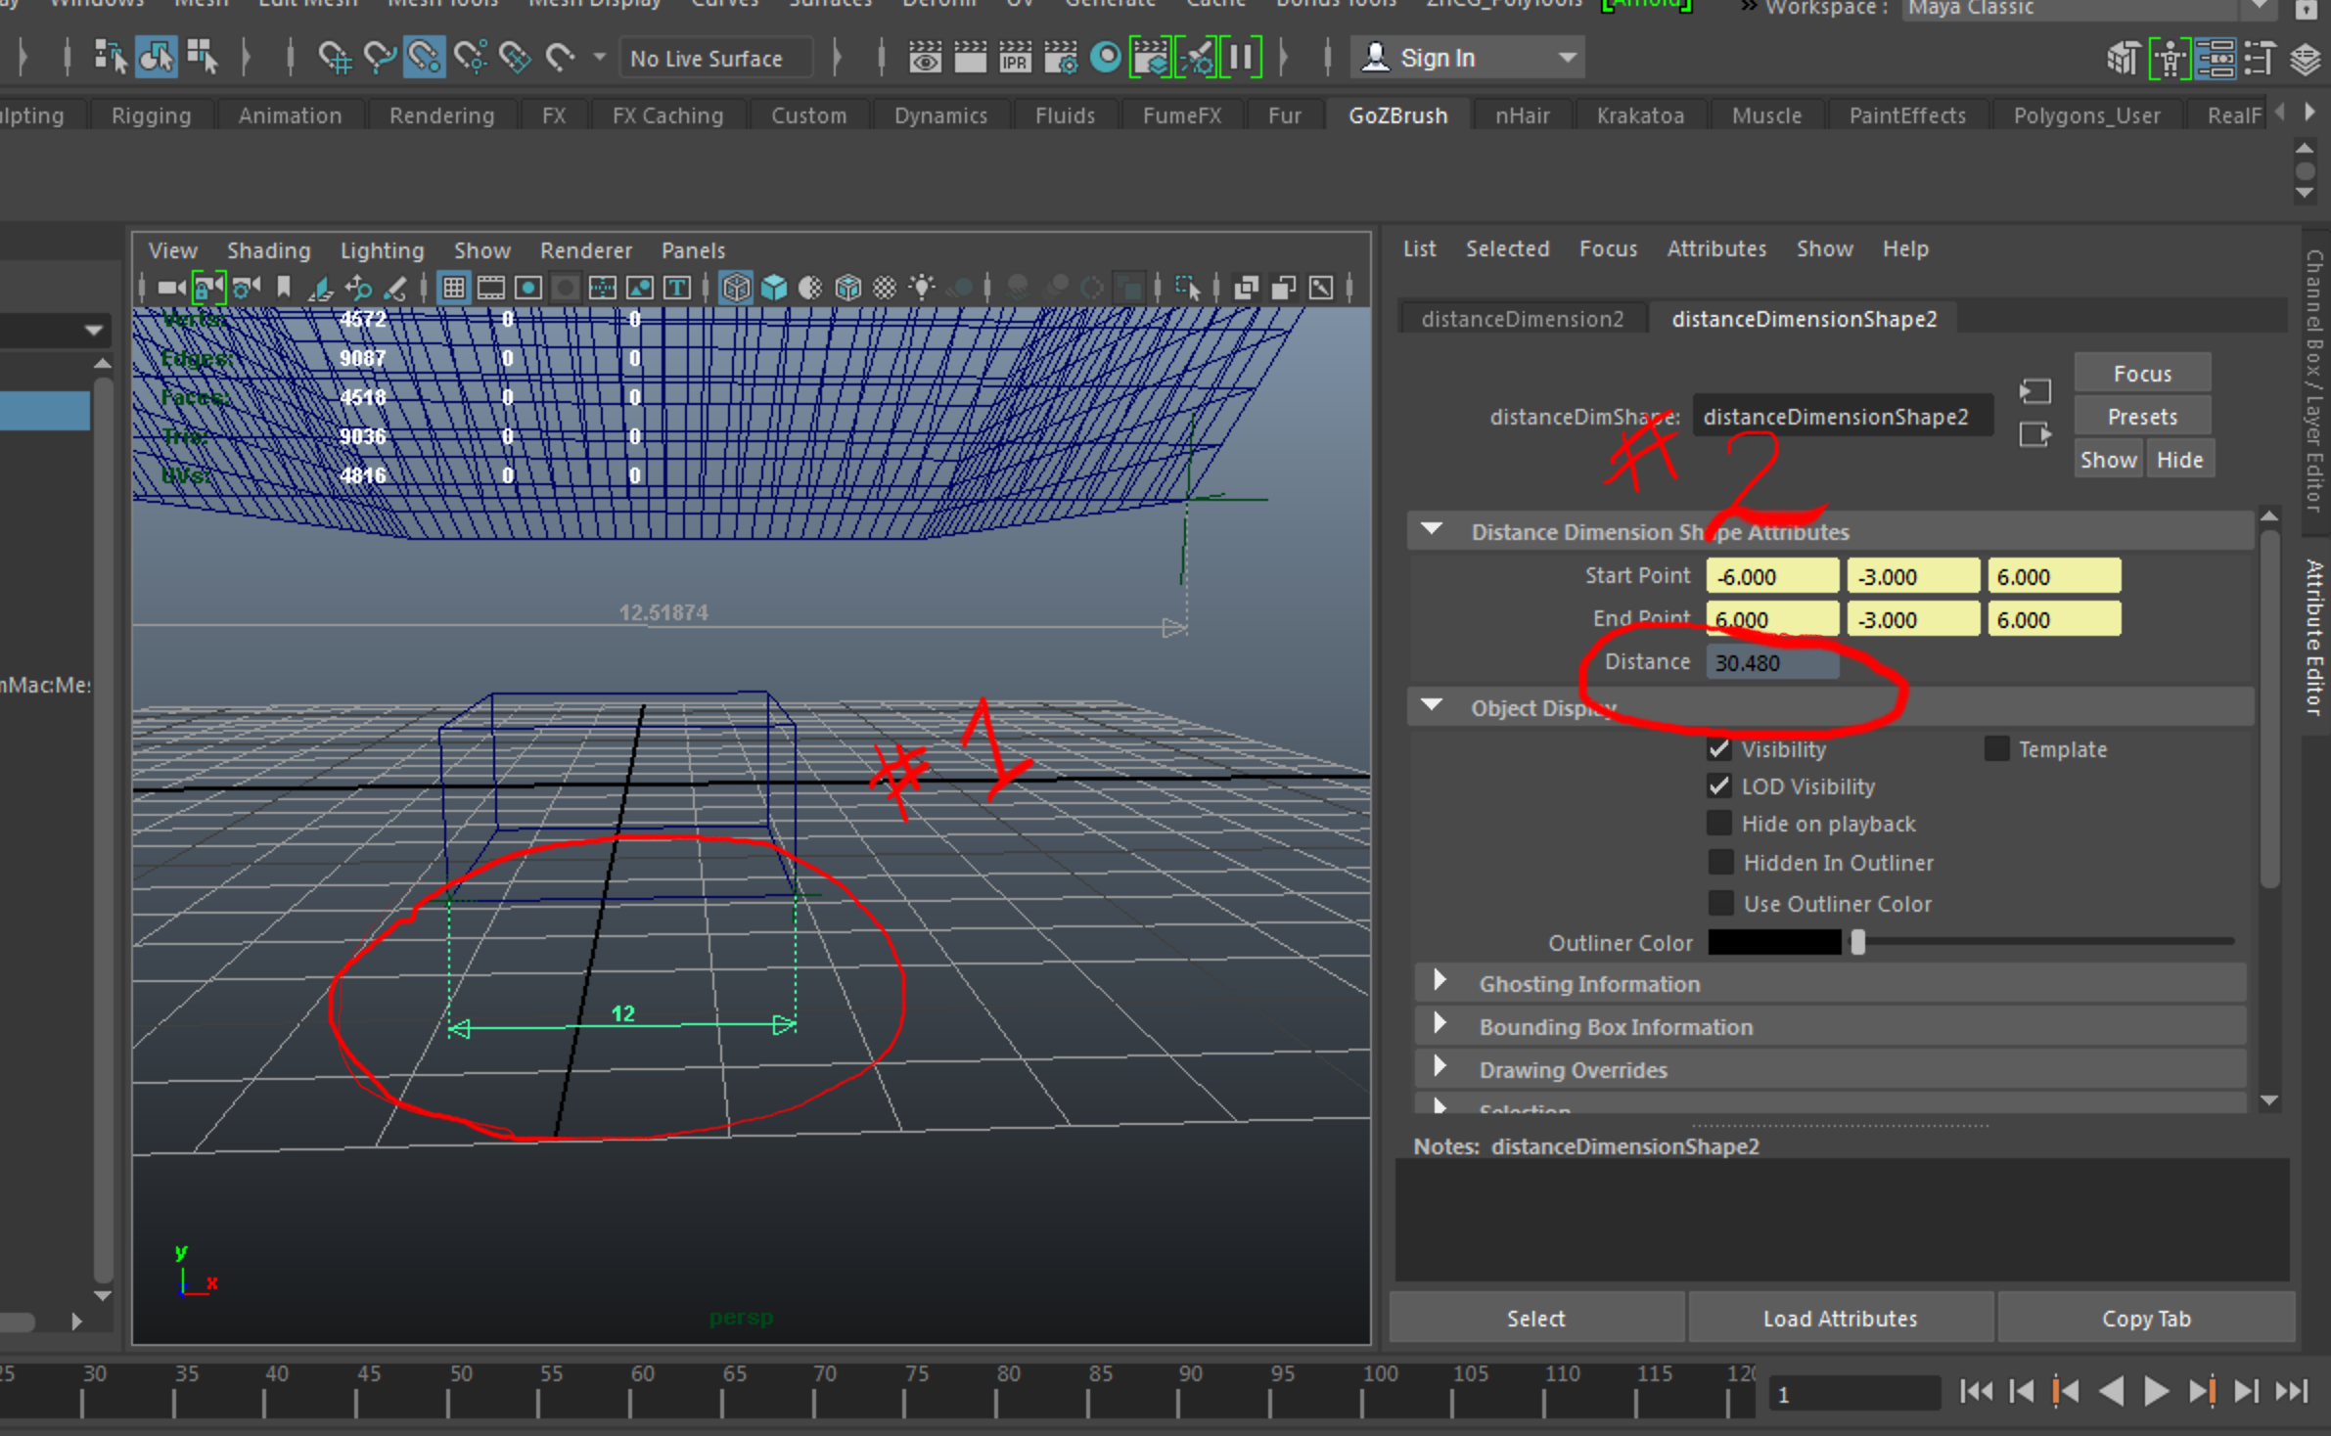This screenshot has height=1436, width=2331.
Task: Enable Smooth Shade All with the shaded cube icon
Action: pos(773,287)
